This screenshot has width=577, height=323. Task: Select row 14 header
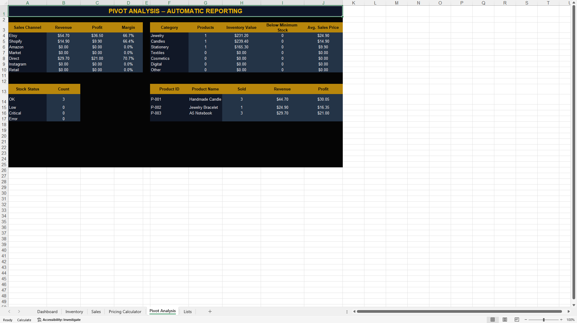[4, 99]
